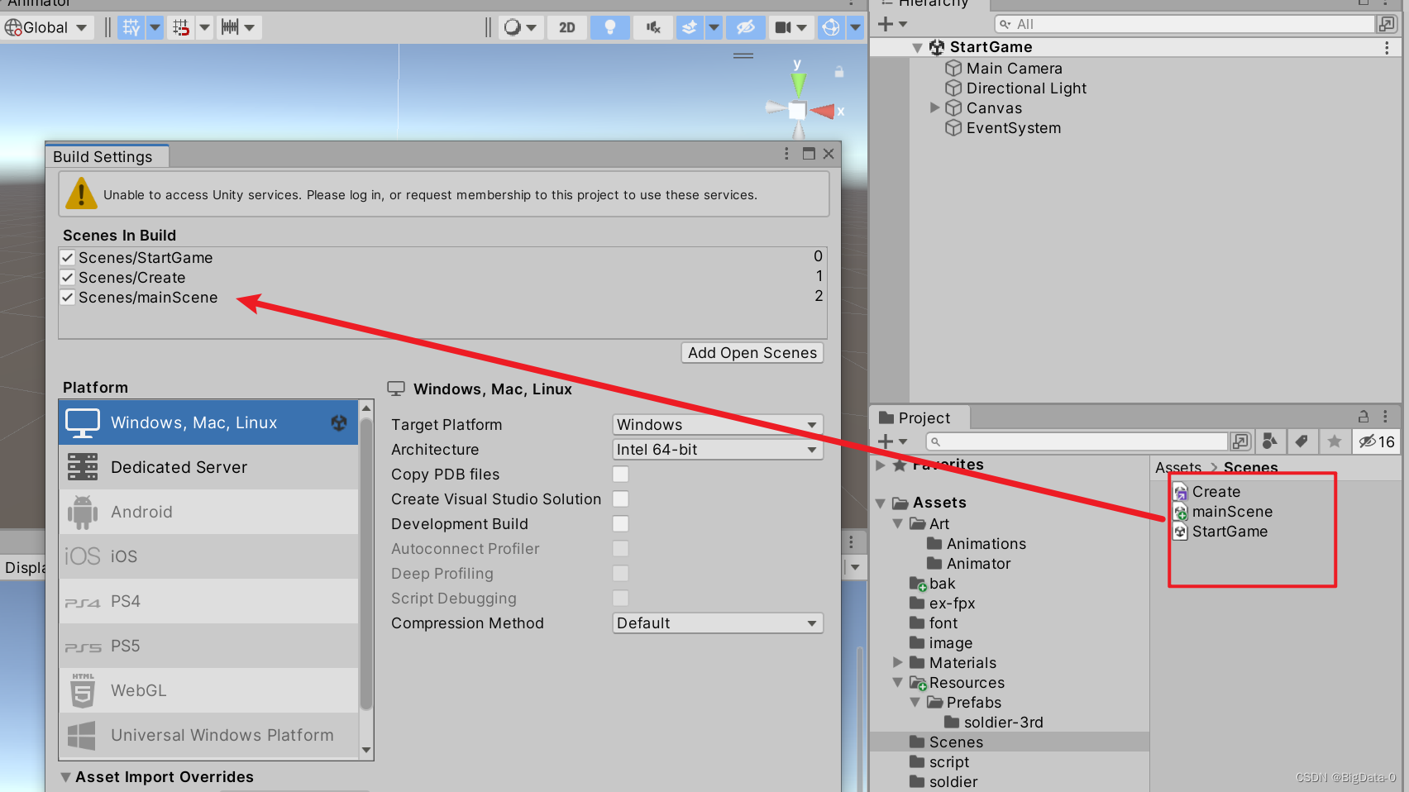Select the PS4 platform

(208, 601)
